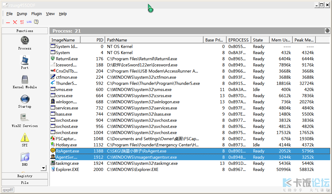Viewport: 332px width, 194px height.
Task: Click the application title bar icon
Action: [5, 5]
